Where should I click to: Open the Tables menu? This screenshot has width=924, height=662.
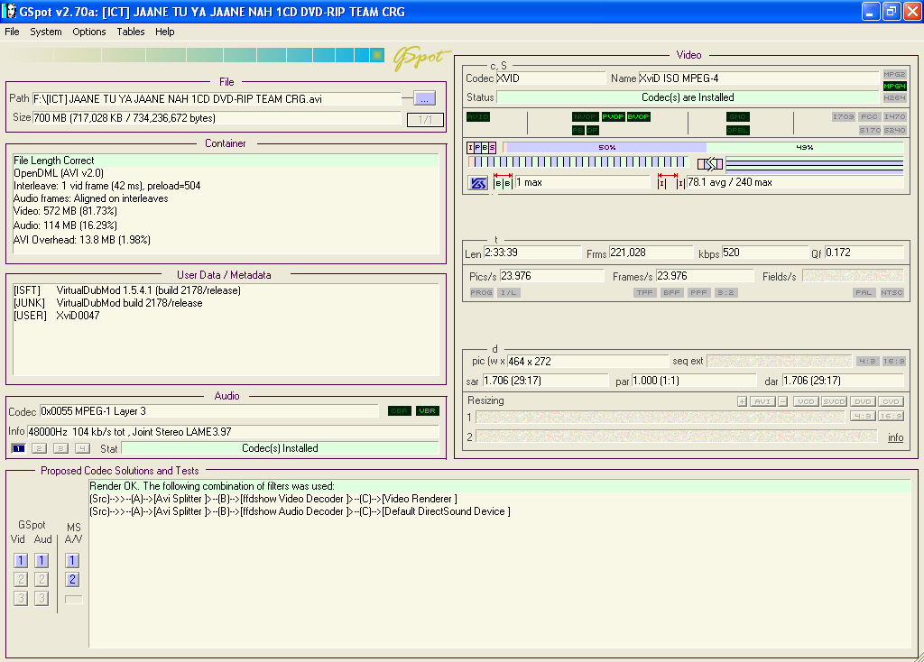pyautogui.click(x=130, y=32)
